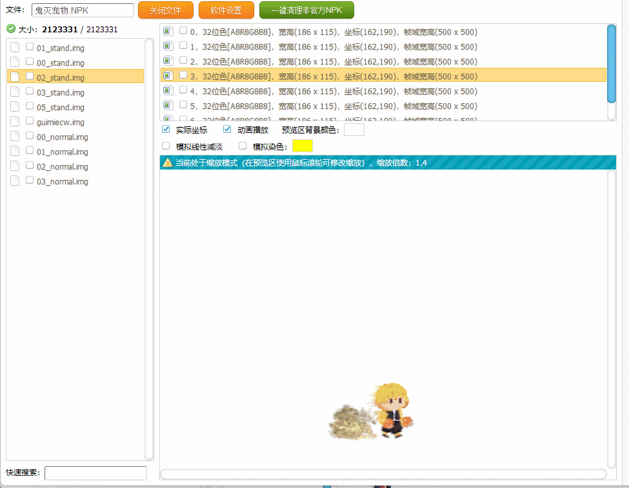This screenshot has height=488, width=629.
Task: Click the file icon beside 01_stand.img
Action: point(15,47)
